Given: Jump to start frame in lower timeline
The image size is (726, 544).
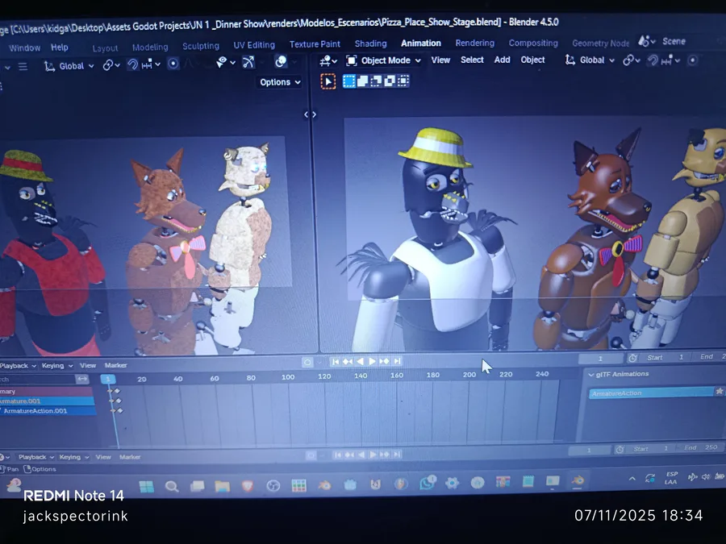Looking at the screenshot, I should (337, 455).
